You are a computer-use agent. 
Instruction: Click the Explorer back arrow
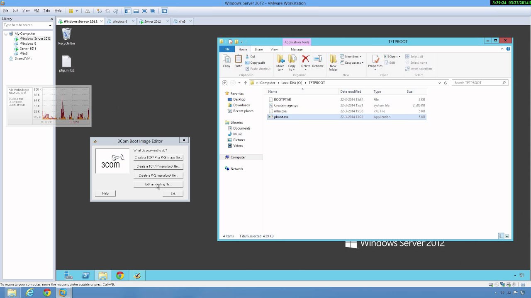click(x=224, y=83)
